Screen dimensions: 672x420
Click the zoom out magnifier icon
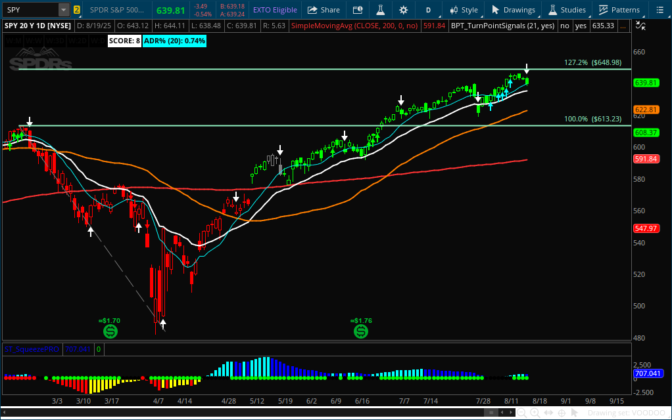[521, 413]
